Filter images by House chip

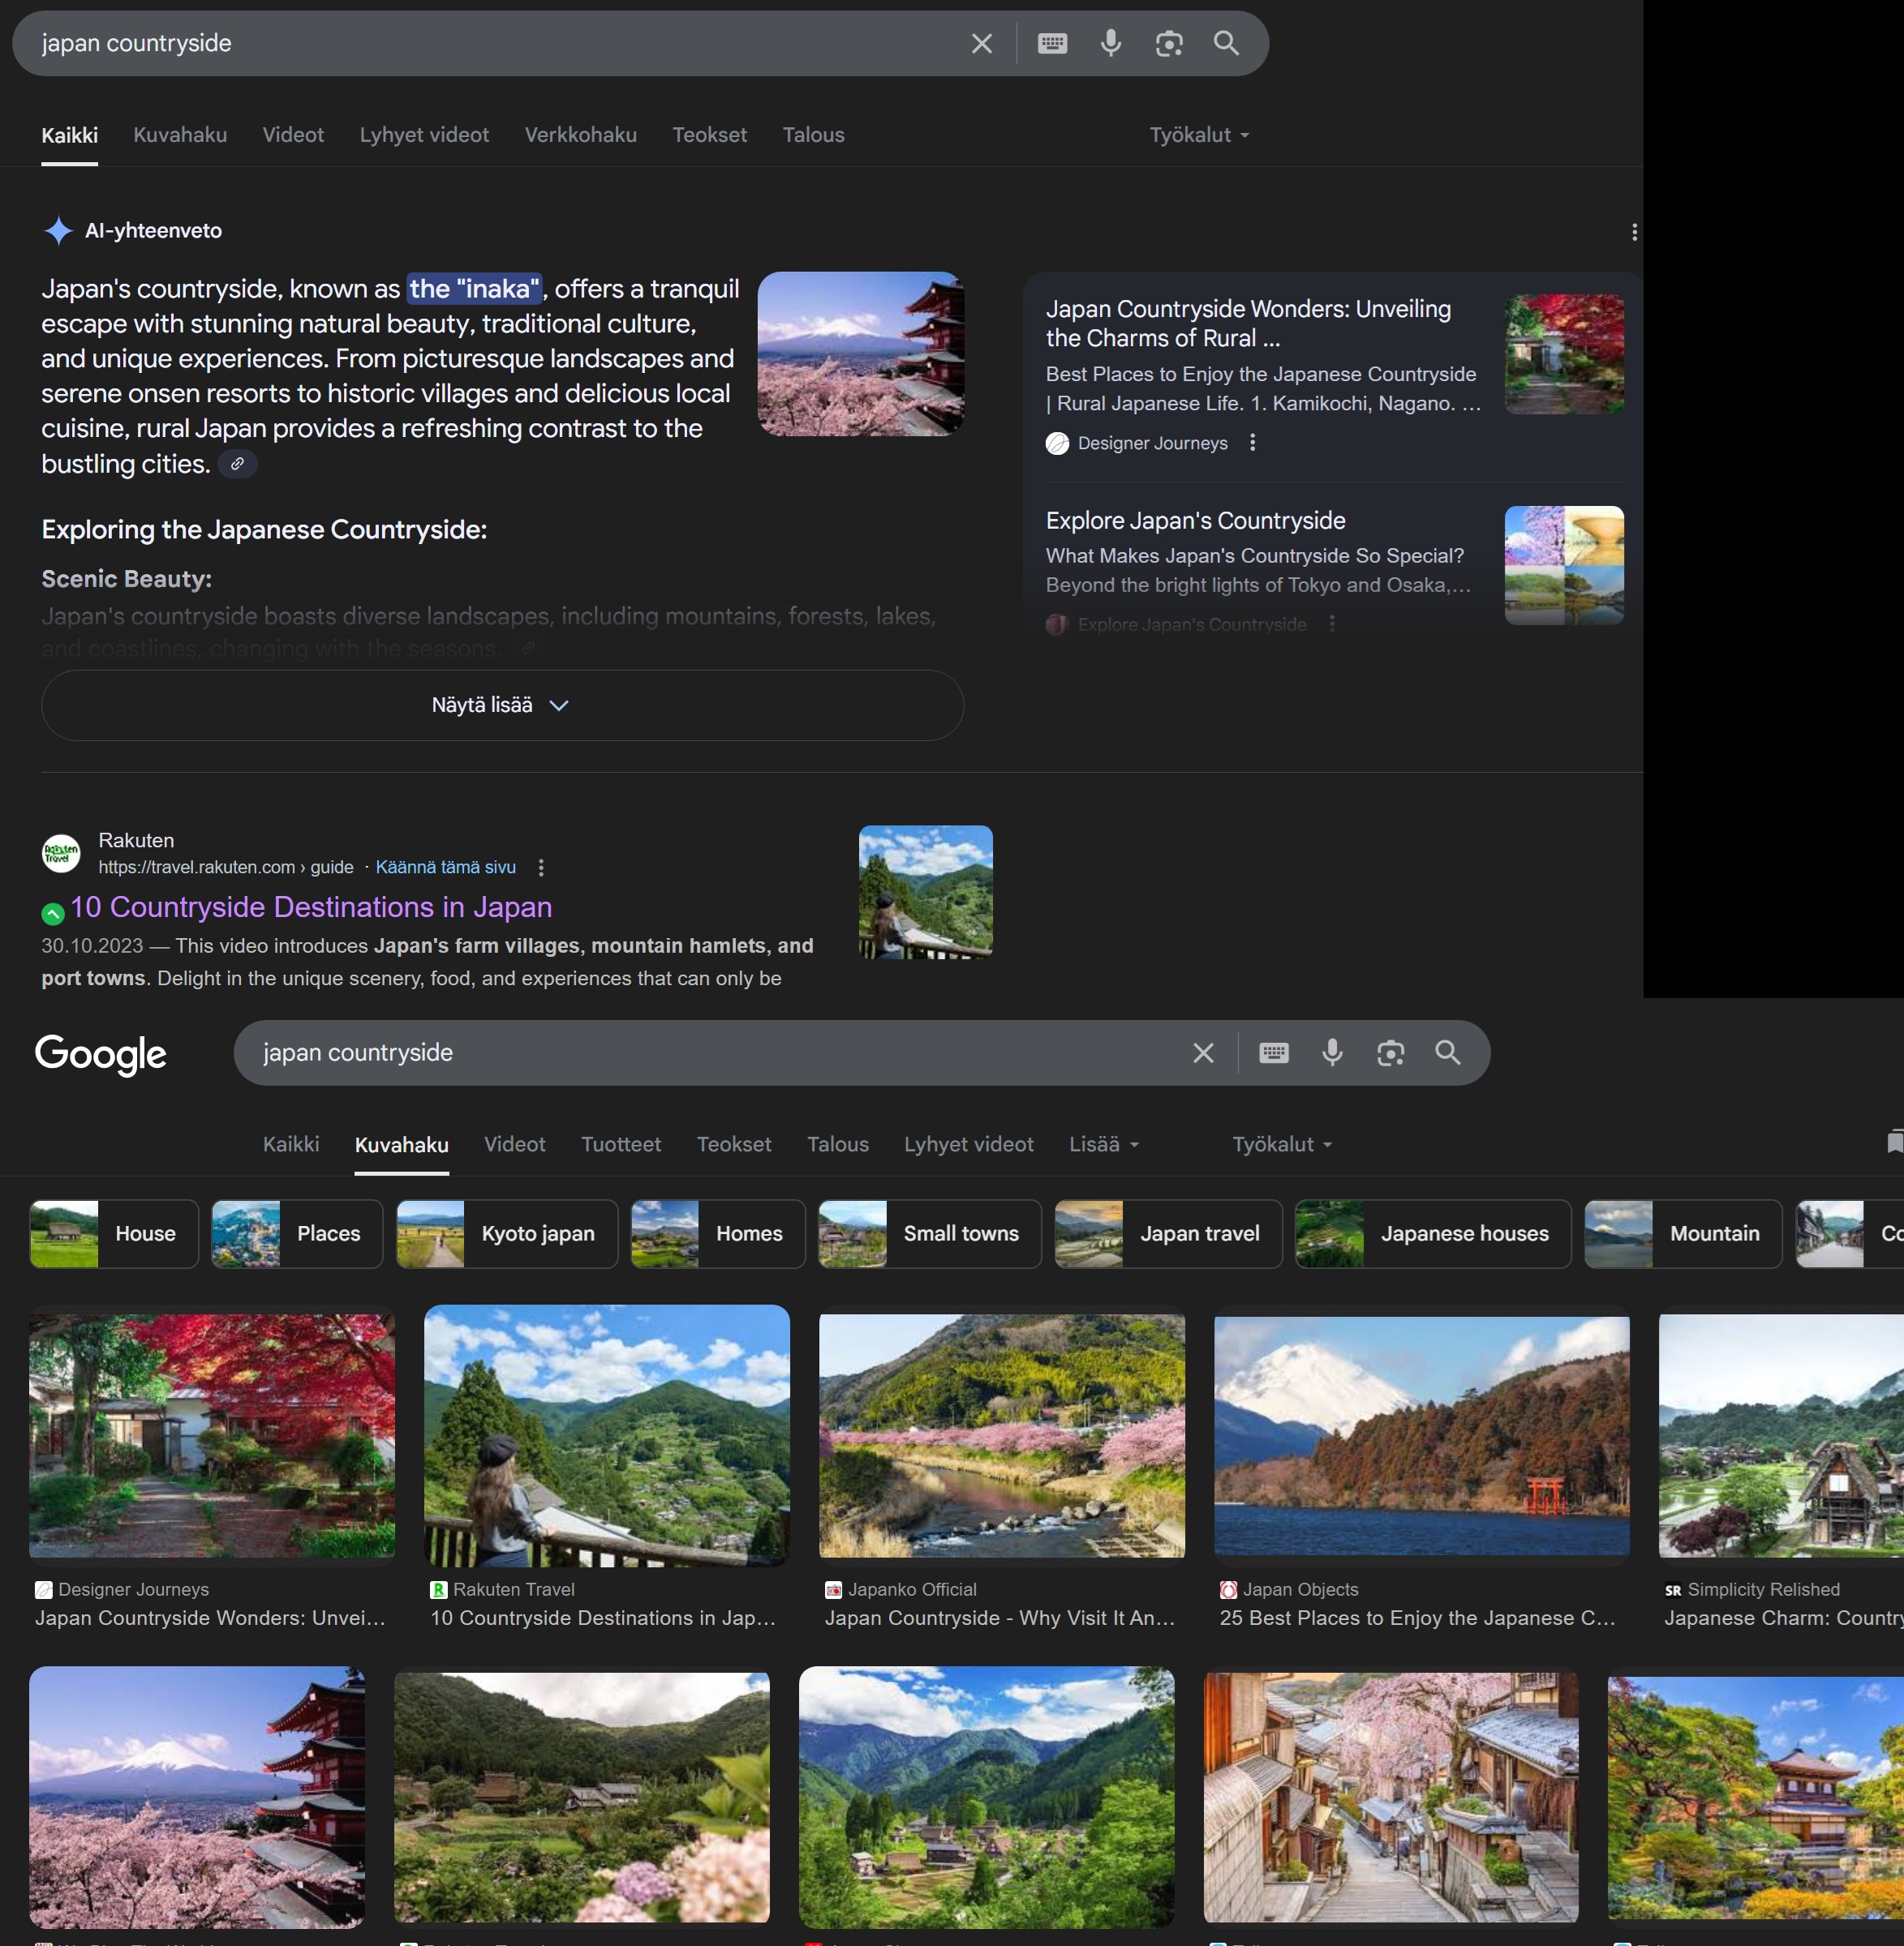click(114, 1234)
